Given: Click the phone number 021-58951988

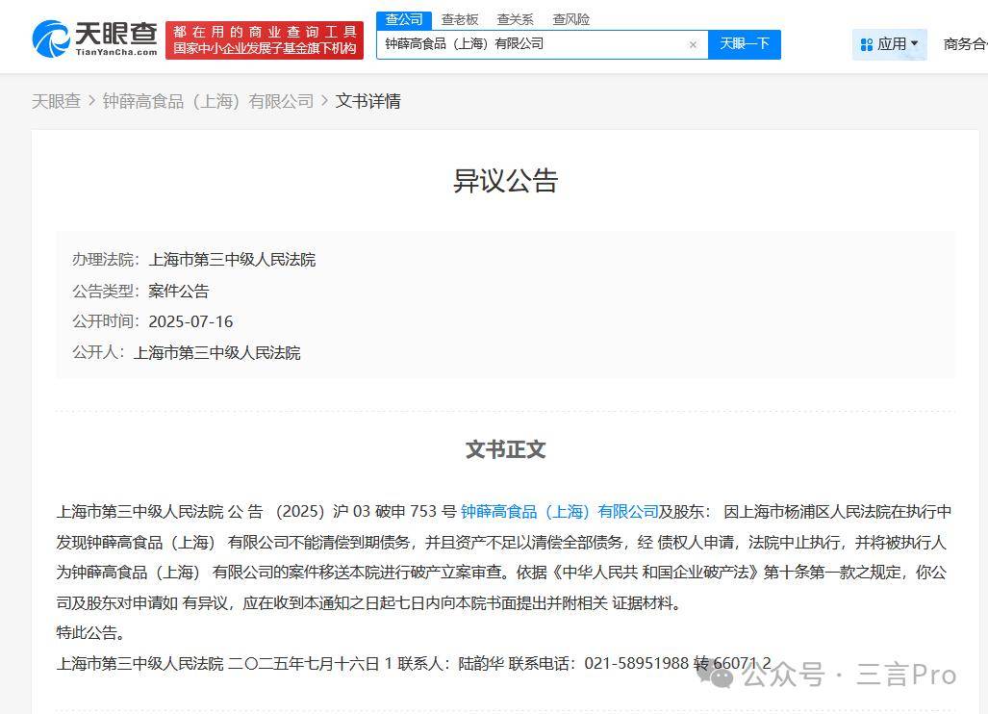Looking at the screenshot, I should click(637, 663).
